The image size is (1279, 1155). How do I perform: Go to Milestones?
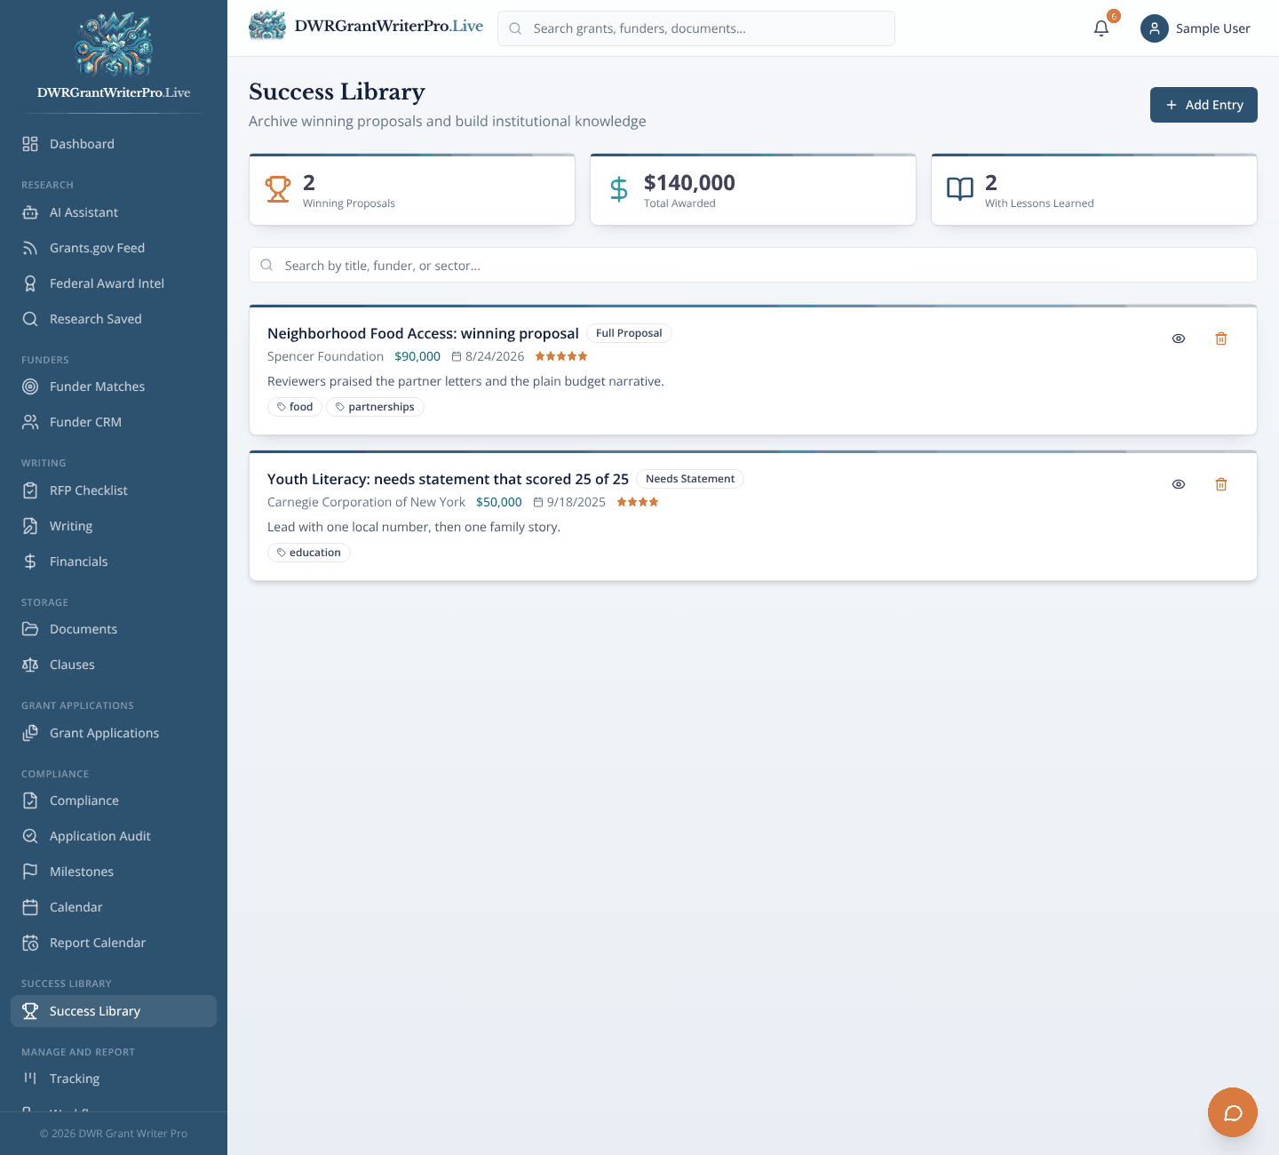coord(114,872)
